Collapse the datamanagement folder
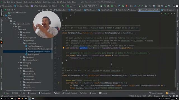Viewport: 179px width, 100px height. tap(18, 38)
